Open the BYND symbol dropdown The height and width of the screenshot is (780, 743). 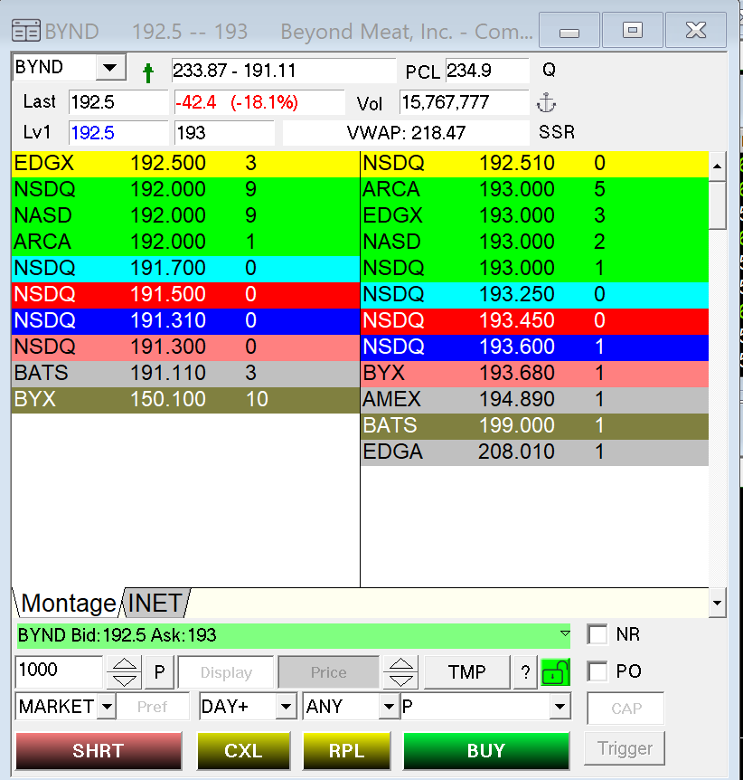point(110,67)
